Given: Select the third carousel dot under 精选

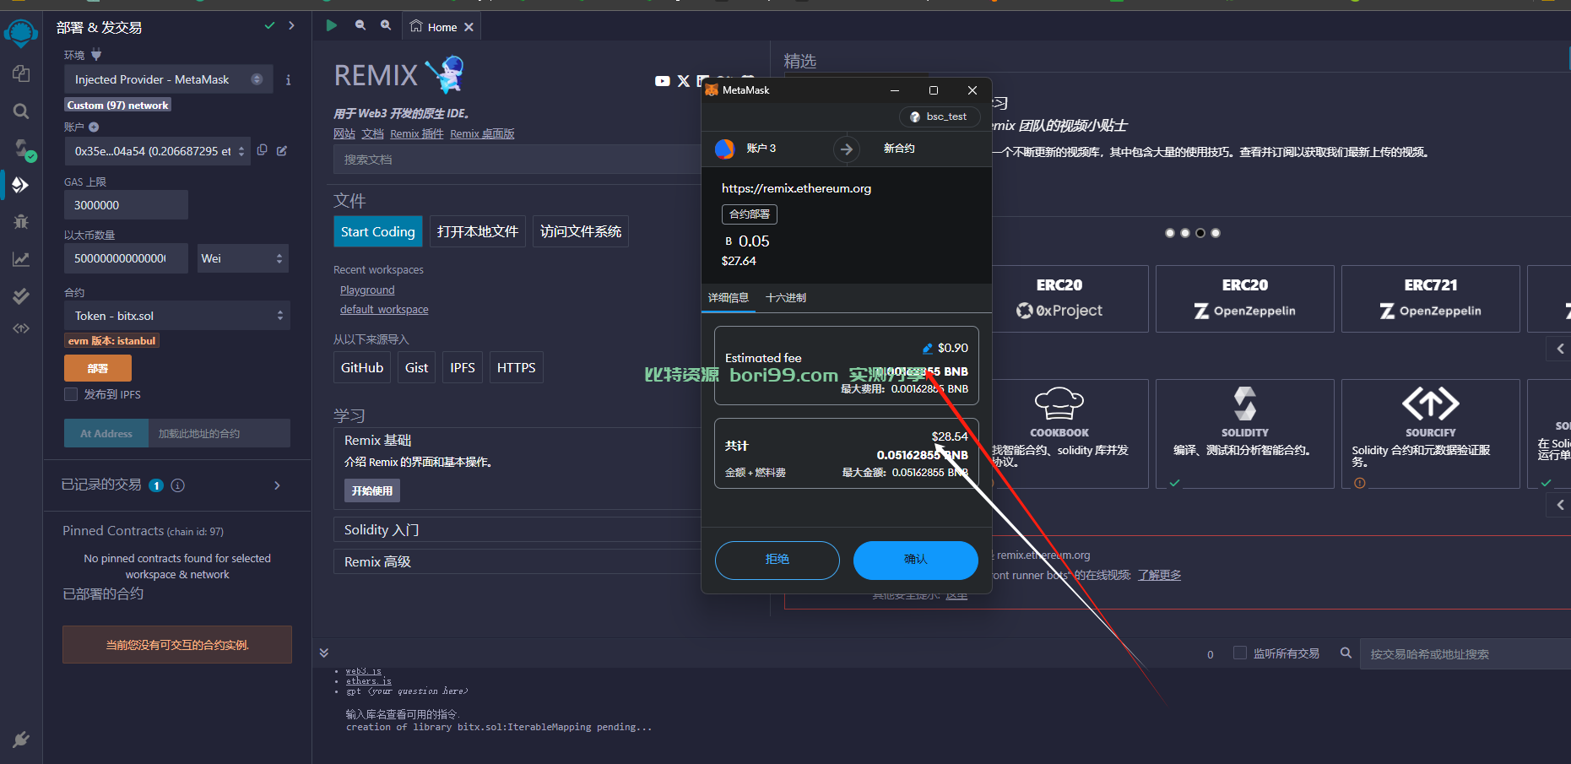Looking at the screenshot, I should [x=1200, y=233].
